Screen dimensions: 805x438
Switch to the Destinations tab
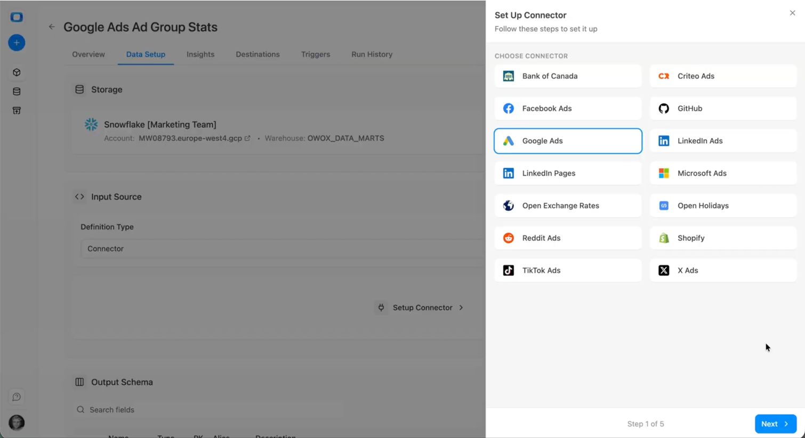click(x=257, y=54)
